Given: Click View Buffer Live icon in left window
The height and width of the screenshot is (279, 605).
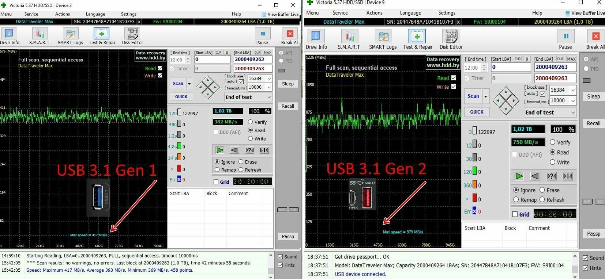Looking at the screenshot, I should (x=264, y=15).
